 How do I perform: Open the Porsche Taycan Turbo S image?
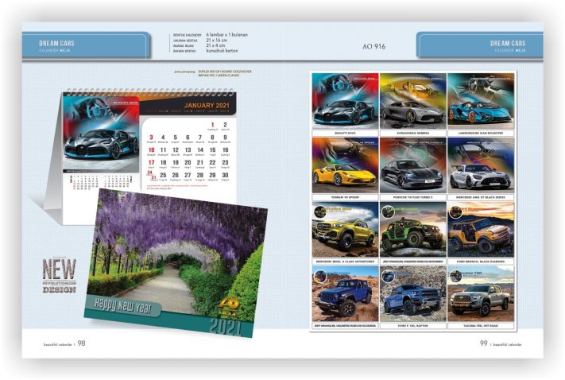click(x=412, y=165)
